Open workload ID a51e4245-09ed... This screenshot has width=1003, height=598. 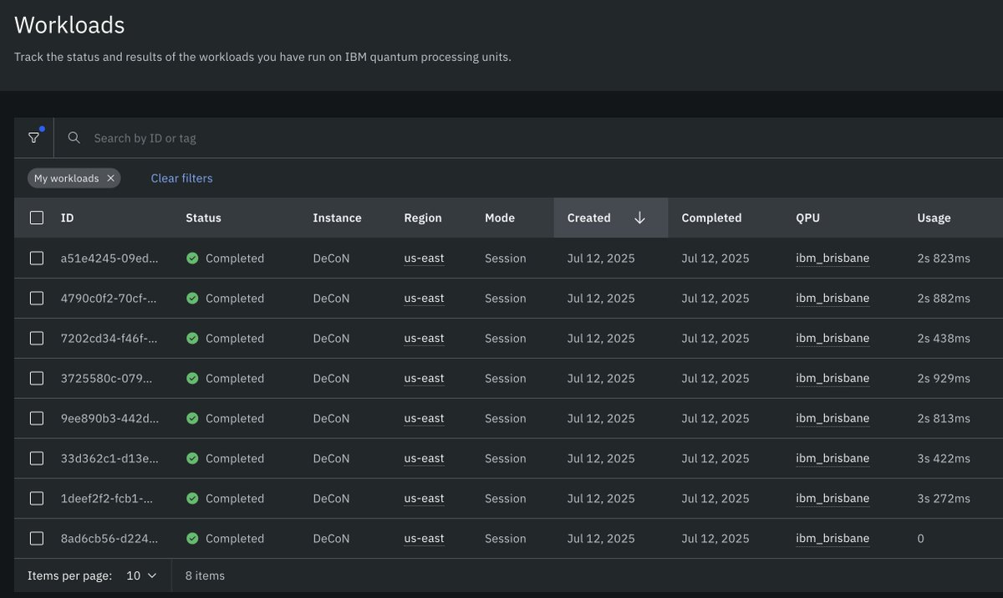(109, 258)
